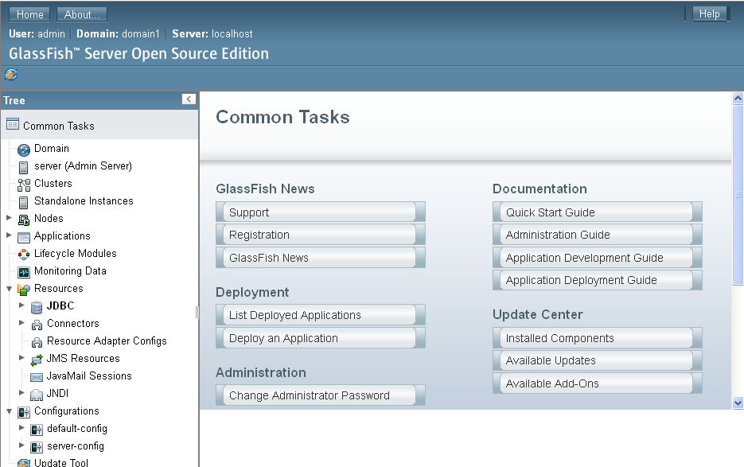Open Available Updates
This screenshot has width=744, height=467.
[x=598, y=360]
